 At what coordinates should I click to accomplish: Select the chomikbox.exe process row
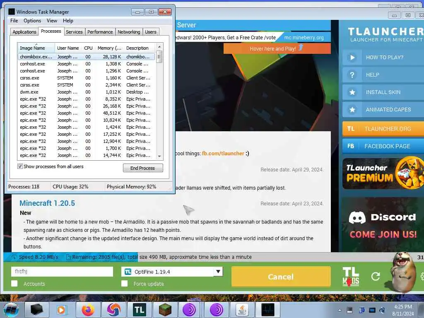(87, 57)
